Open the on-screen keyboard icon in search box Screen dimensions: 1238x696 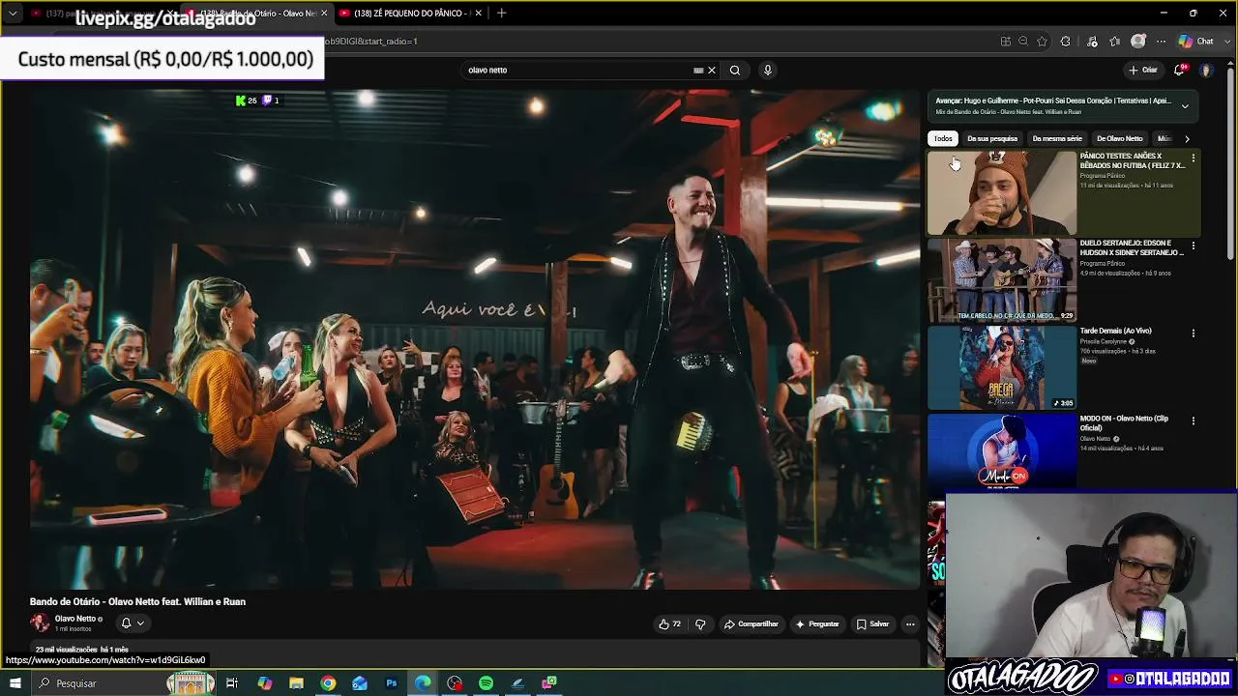[698, 70]
